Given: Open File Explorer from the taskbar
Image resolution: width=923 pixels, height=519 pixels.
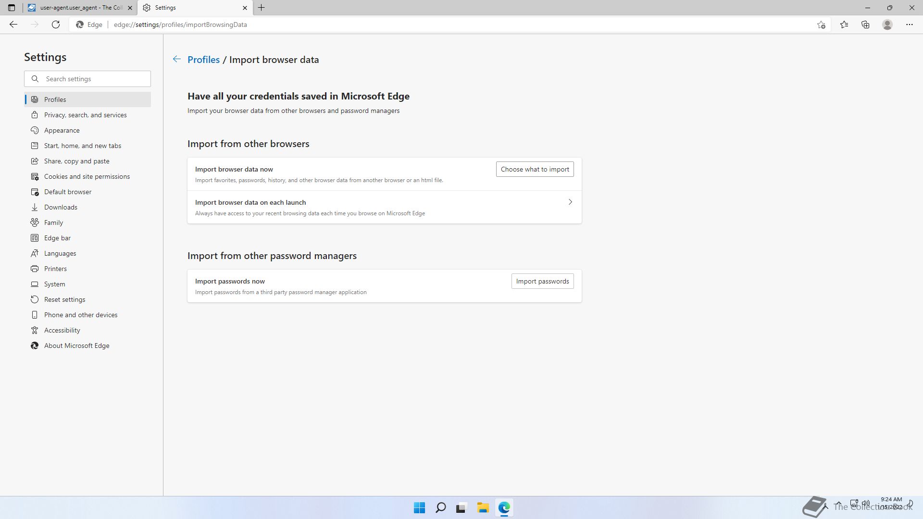Looking at the screenshot, I should pos(483,507).
